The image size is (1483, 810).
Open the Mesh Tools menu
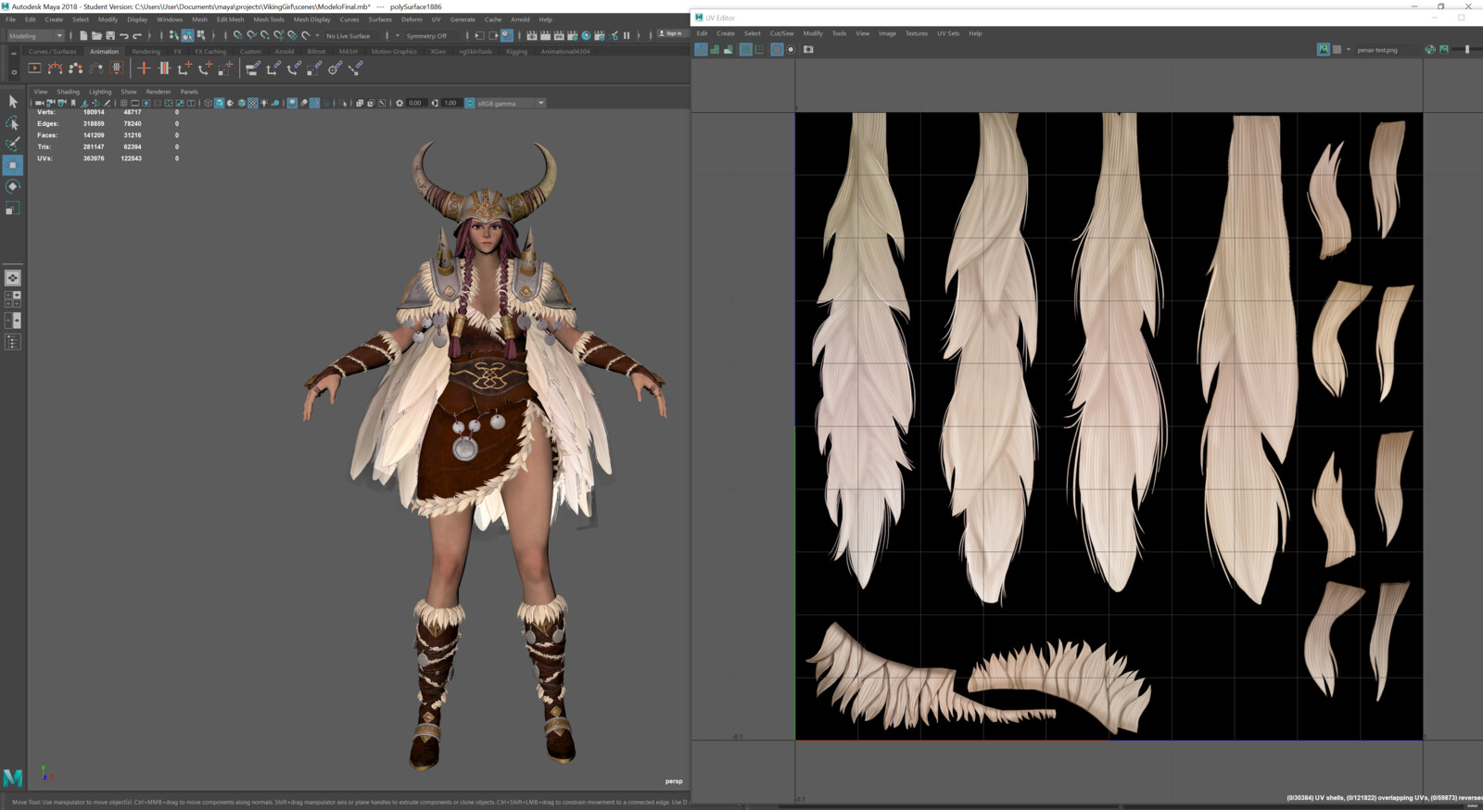[269, 19]
